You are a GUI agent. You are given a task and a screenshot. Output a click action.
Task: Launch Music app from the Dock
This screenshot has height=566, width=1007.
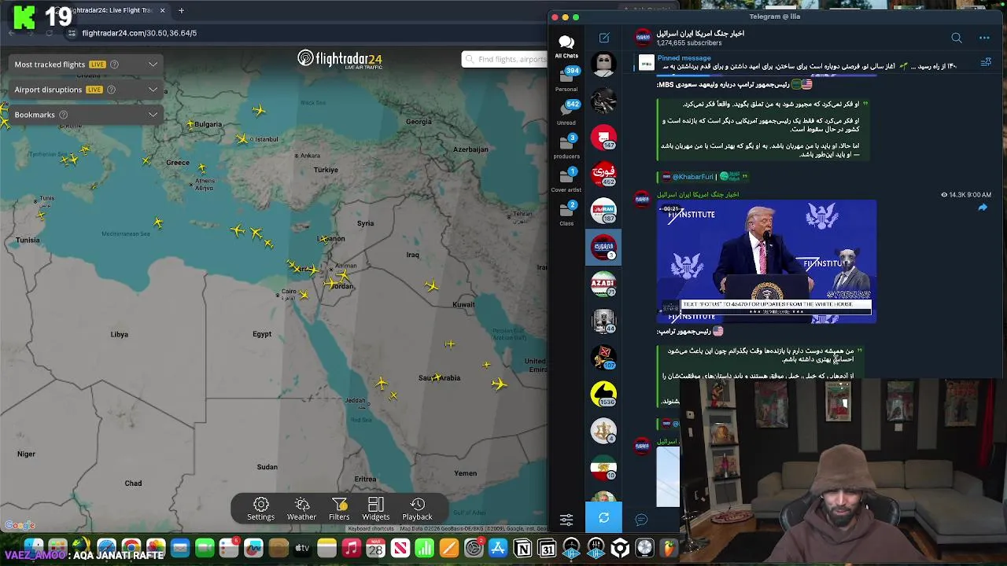352,548
